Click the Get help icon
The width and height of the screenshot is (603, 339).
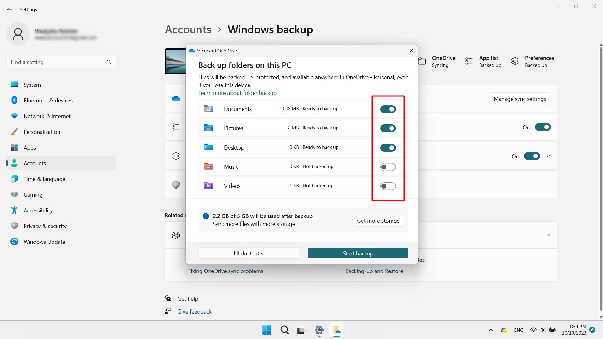point(168,298)
